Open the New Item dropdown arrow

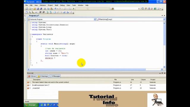point(32,9)
